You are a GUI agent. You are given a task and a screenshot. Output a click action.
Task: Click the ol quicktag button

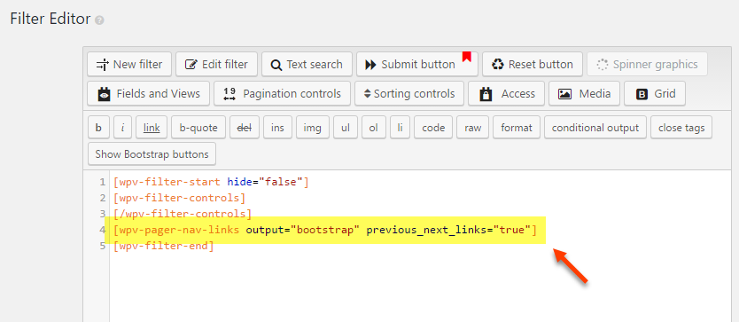[374, 128]
